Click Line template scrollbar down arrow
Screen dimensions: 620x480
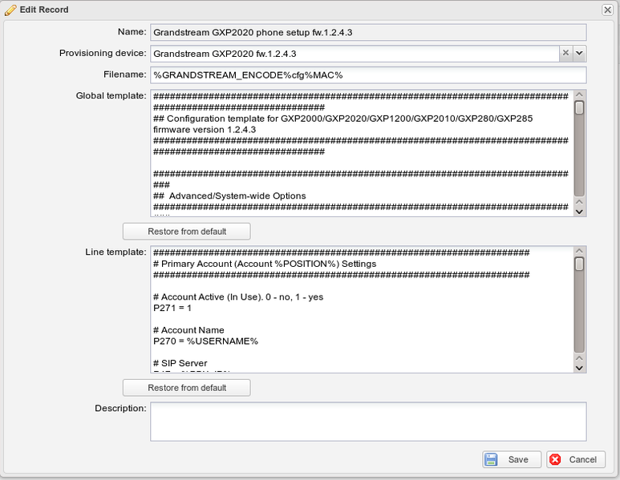[x=579, y=368]
